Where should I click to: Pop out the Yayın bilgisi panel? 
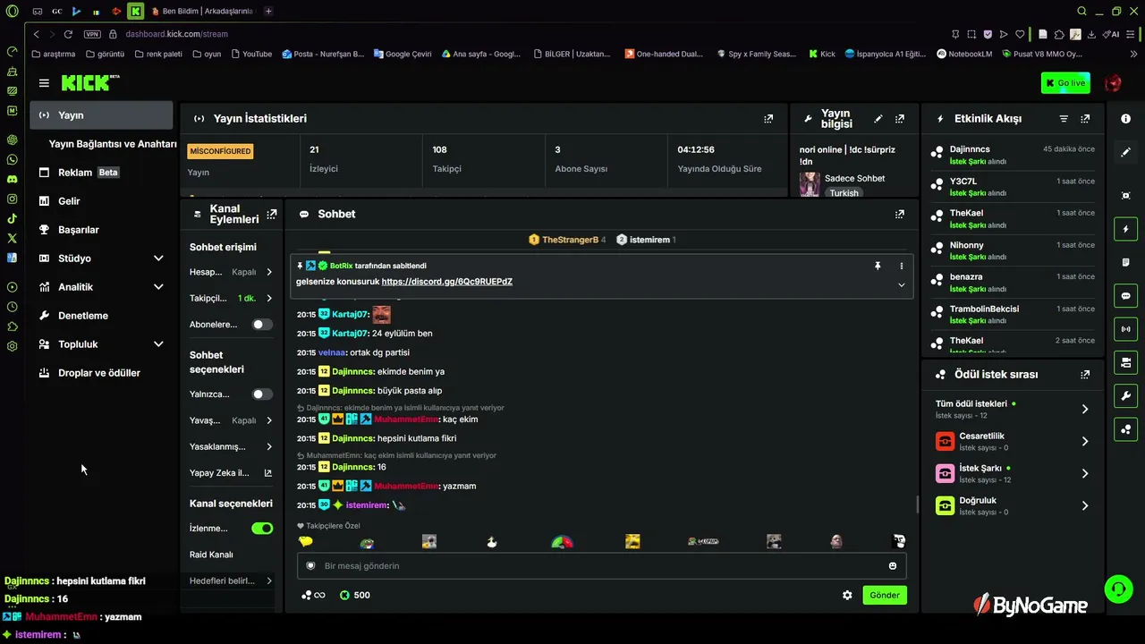pyautogui.click(x=900, y=118)
